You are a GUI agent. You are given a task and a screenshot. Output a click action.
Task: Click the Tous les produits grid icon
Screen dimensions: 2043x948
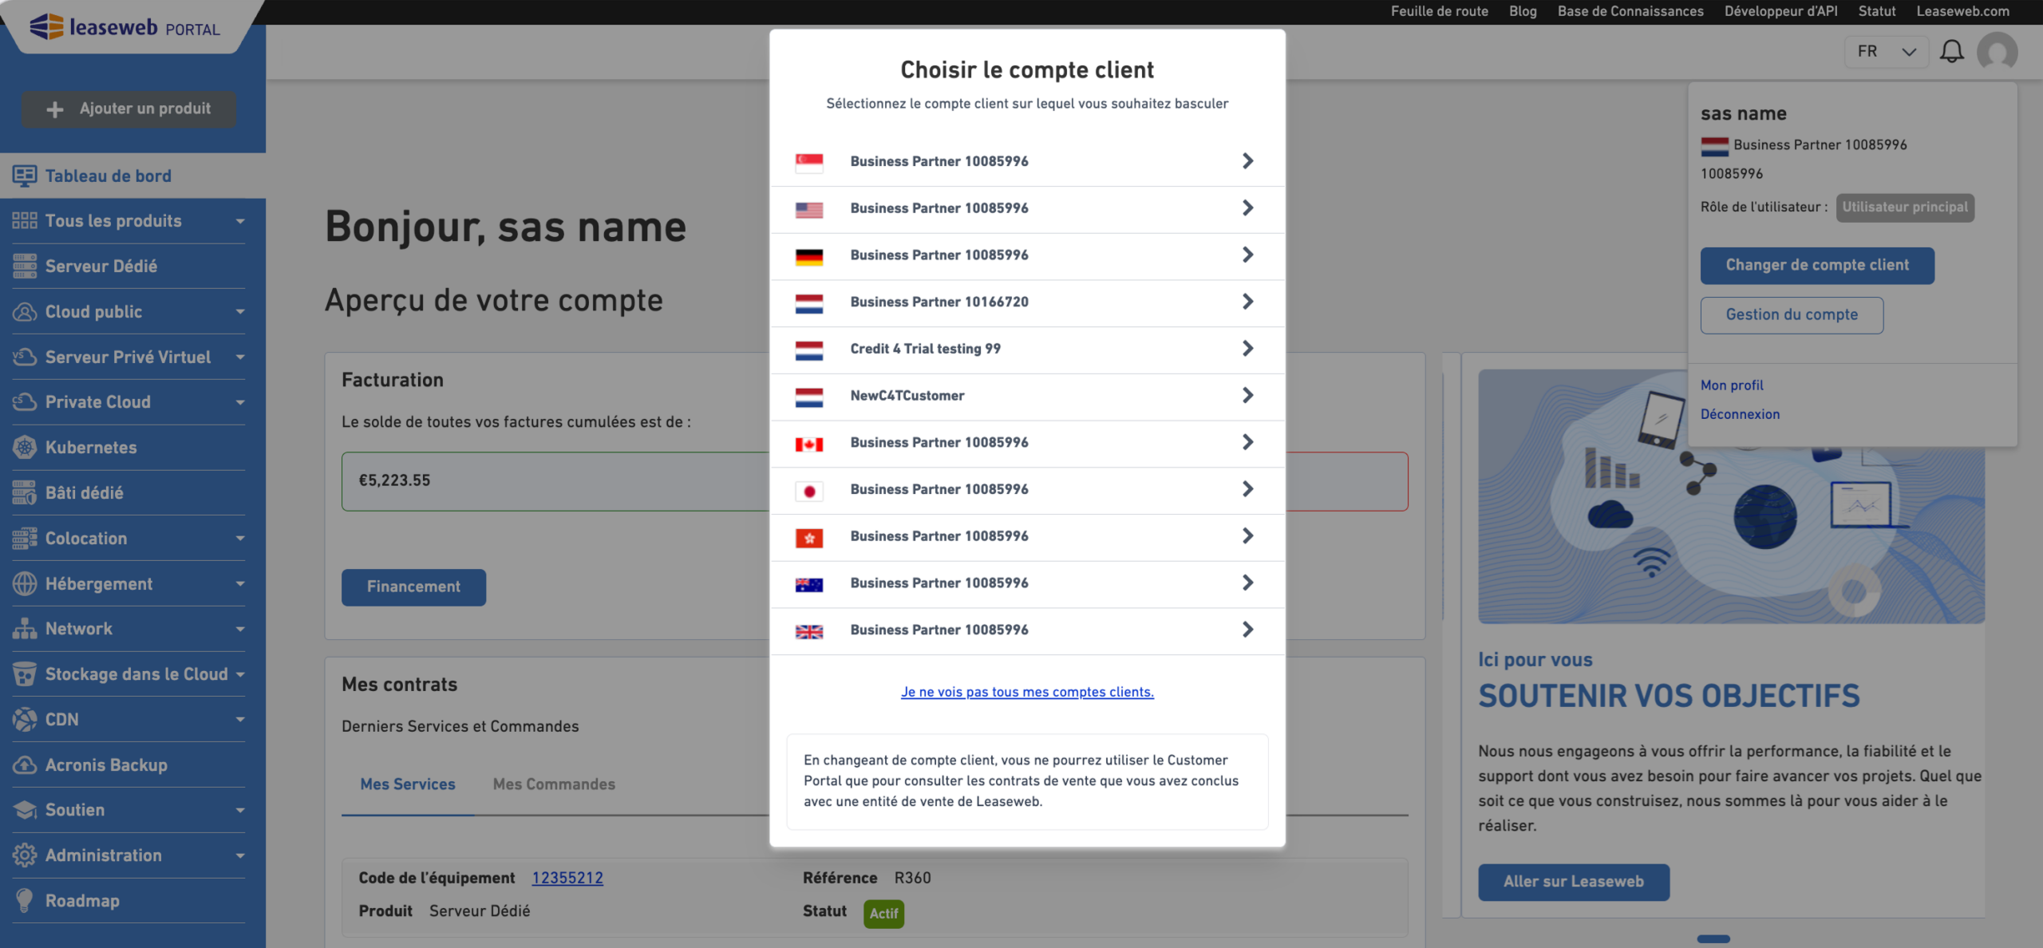click(24, 221)
